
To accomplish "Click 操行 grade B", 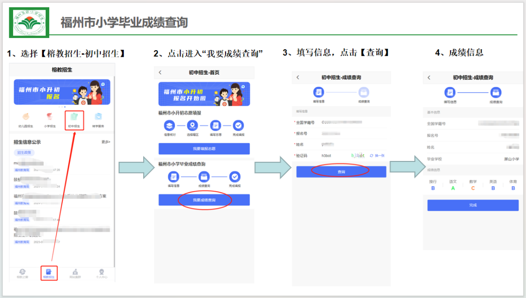I will coord(433,188).
